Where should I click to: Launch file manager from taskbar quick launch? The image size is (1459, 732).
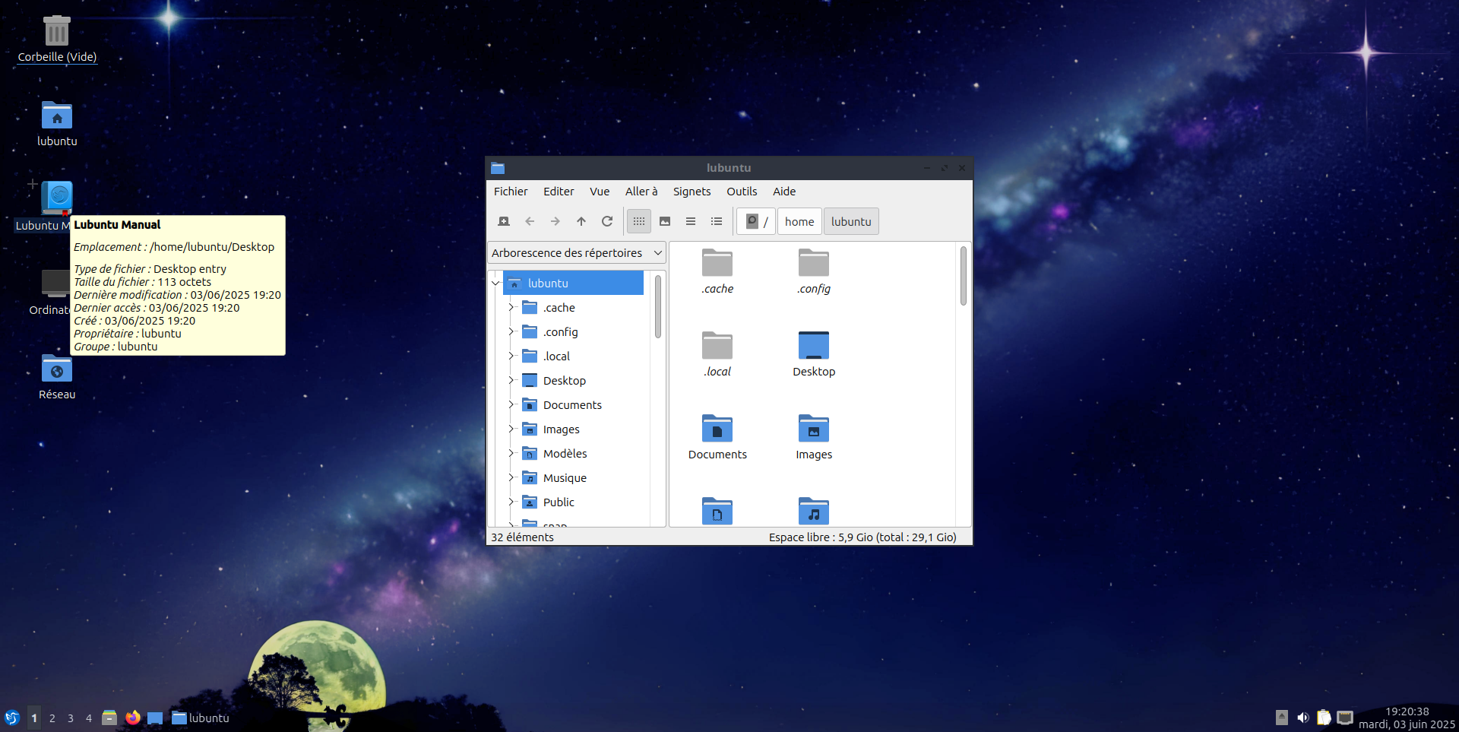[x=109, y=718]
